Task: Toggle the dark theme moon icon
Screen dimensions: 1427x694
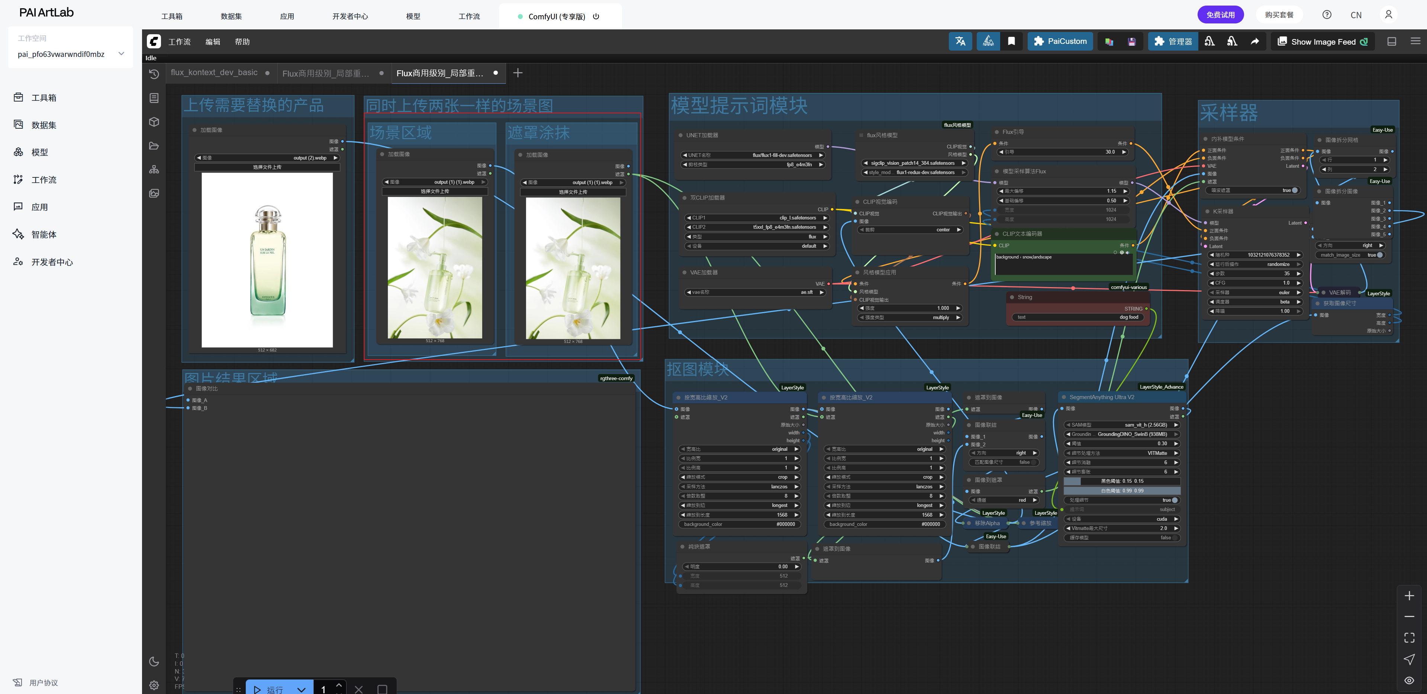Action: pos(154,661)
